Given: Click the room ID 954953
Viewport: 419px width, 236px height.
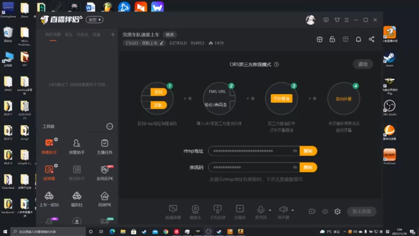Looking at the screenshot, I should 197,43.
